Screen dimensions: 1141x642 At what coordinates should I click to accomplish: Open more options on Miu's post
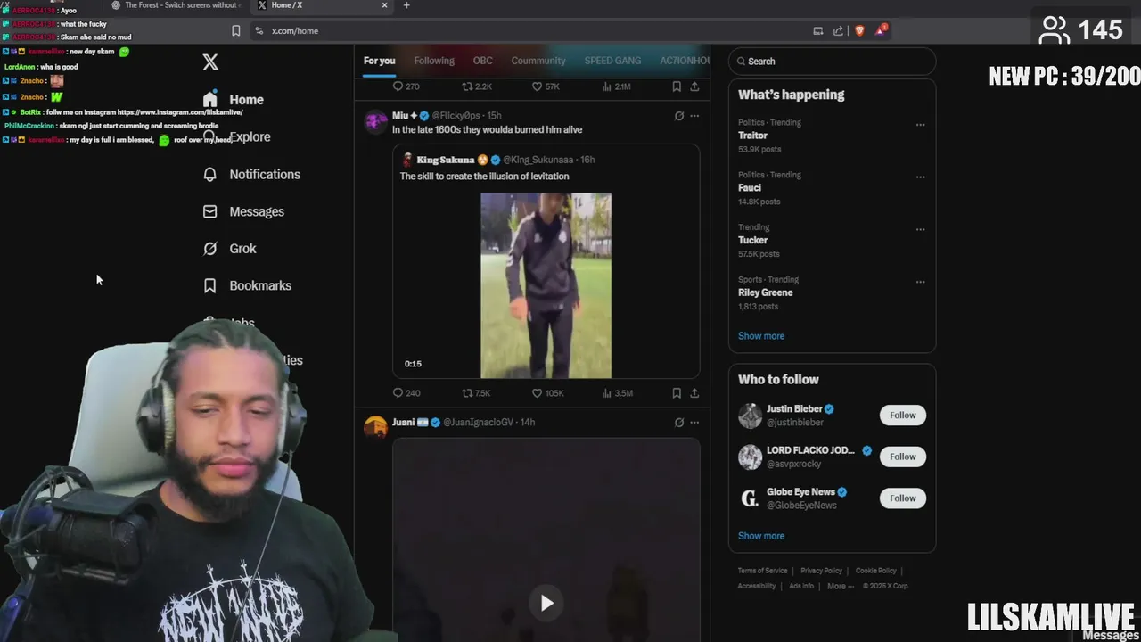(x=694, y=116)
